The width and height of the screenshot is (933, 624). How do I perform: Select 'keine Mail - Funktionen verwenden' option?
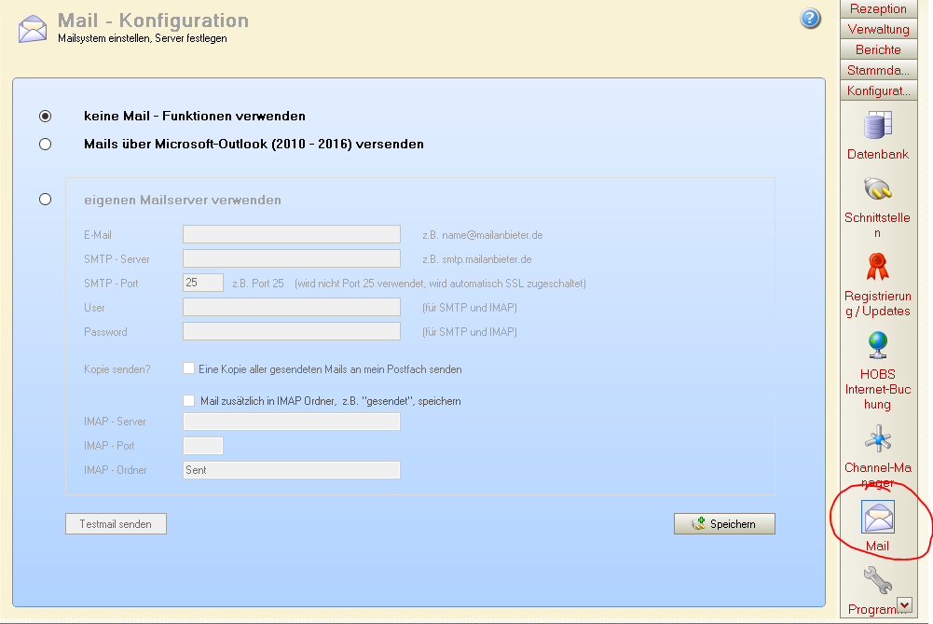tap(45, 117)
